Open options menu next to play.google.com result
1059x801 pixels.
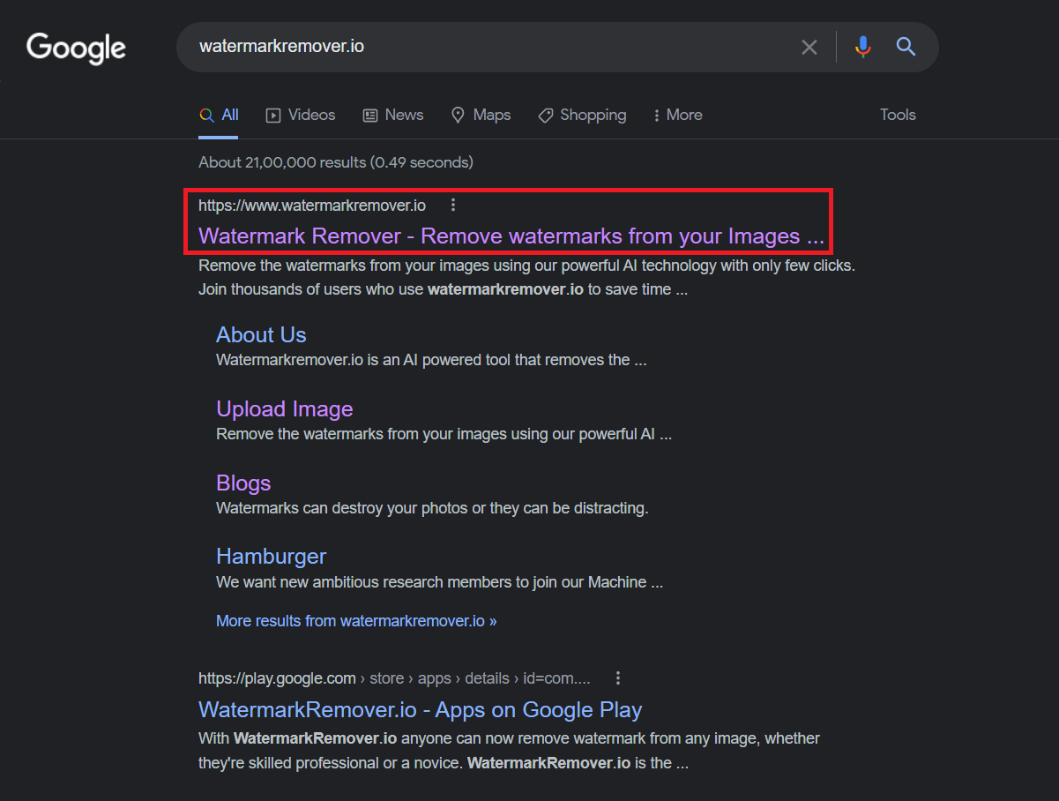tap(618, 677)
